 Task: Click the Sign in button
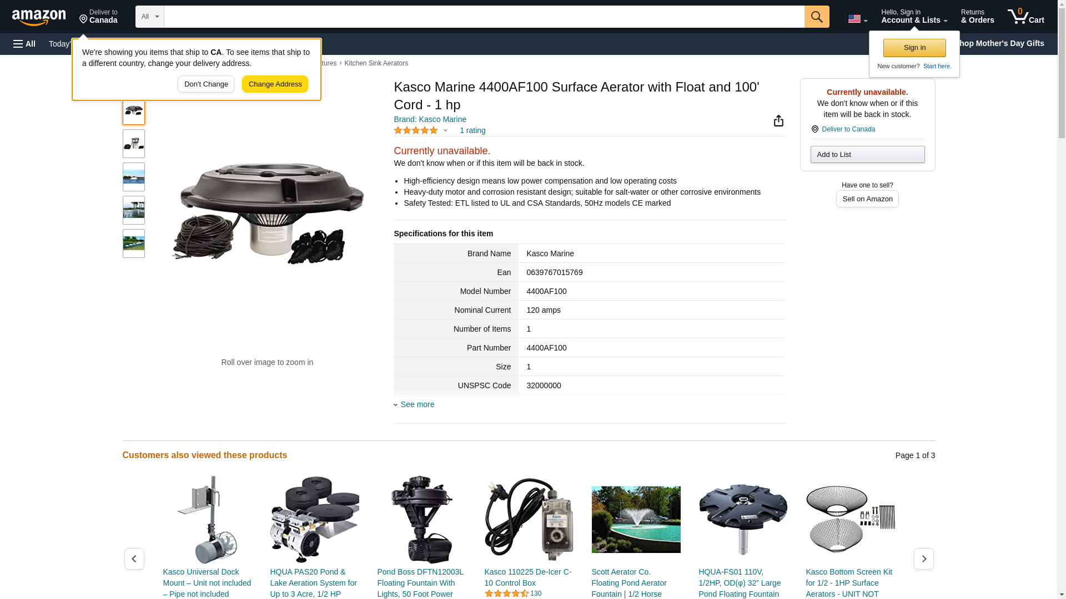[x=914, y=48]
